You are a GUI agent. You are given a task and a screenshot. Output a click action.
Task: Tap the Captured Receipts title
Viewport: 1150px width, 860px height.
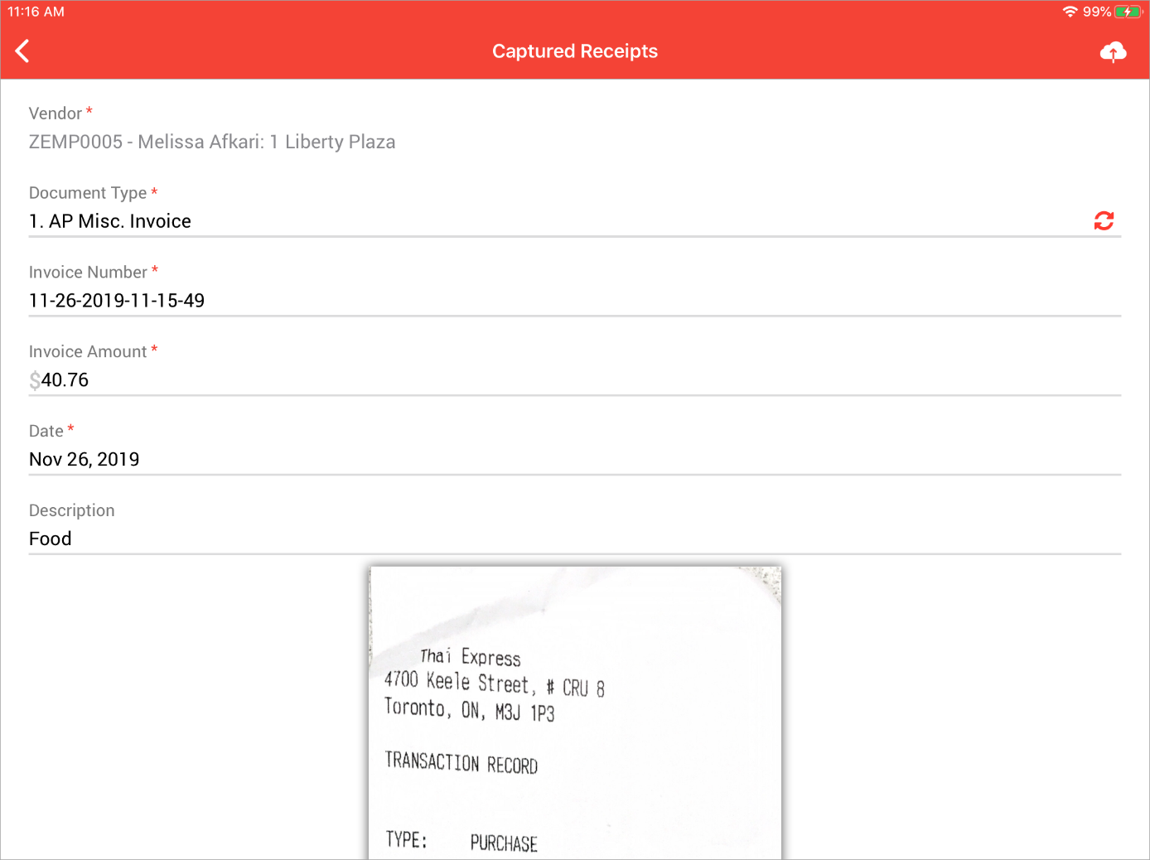(575, 51)
